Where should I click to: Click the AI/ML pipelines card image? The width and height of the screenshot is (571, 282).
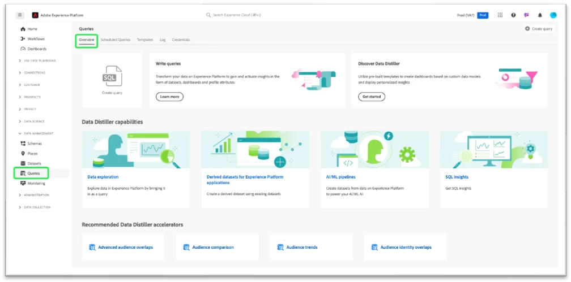pyautogui.click(x=375, y=150)
